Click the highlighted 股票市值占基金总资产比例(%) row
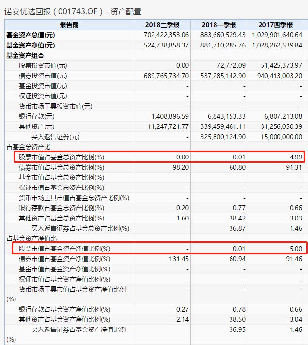This screenshot has height=345, width=308. point(159,157)
